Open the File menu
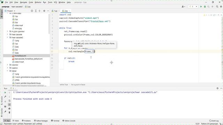 [x=6, y=2]
